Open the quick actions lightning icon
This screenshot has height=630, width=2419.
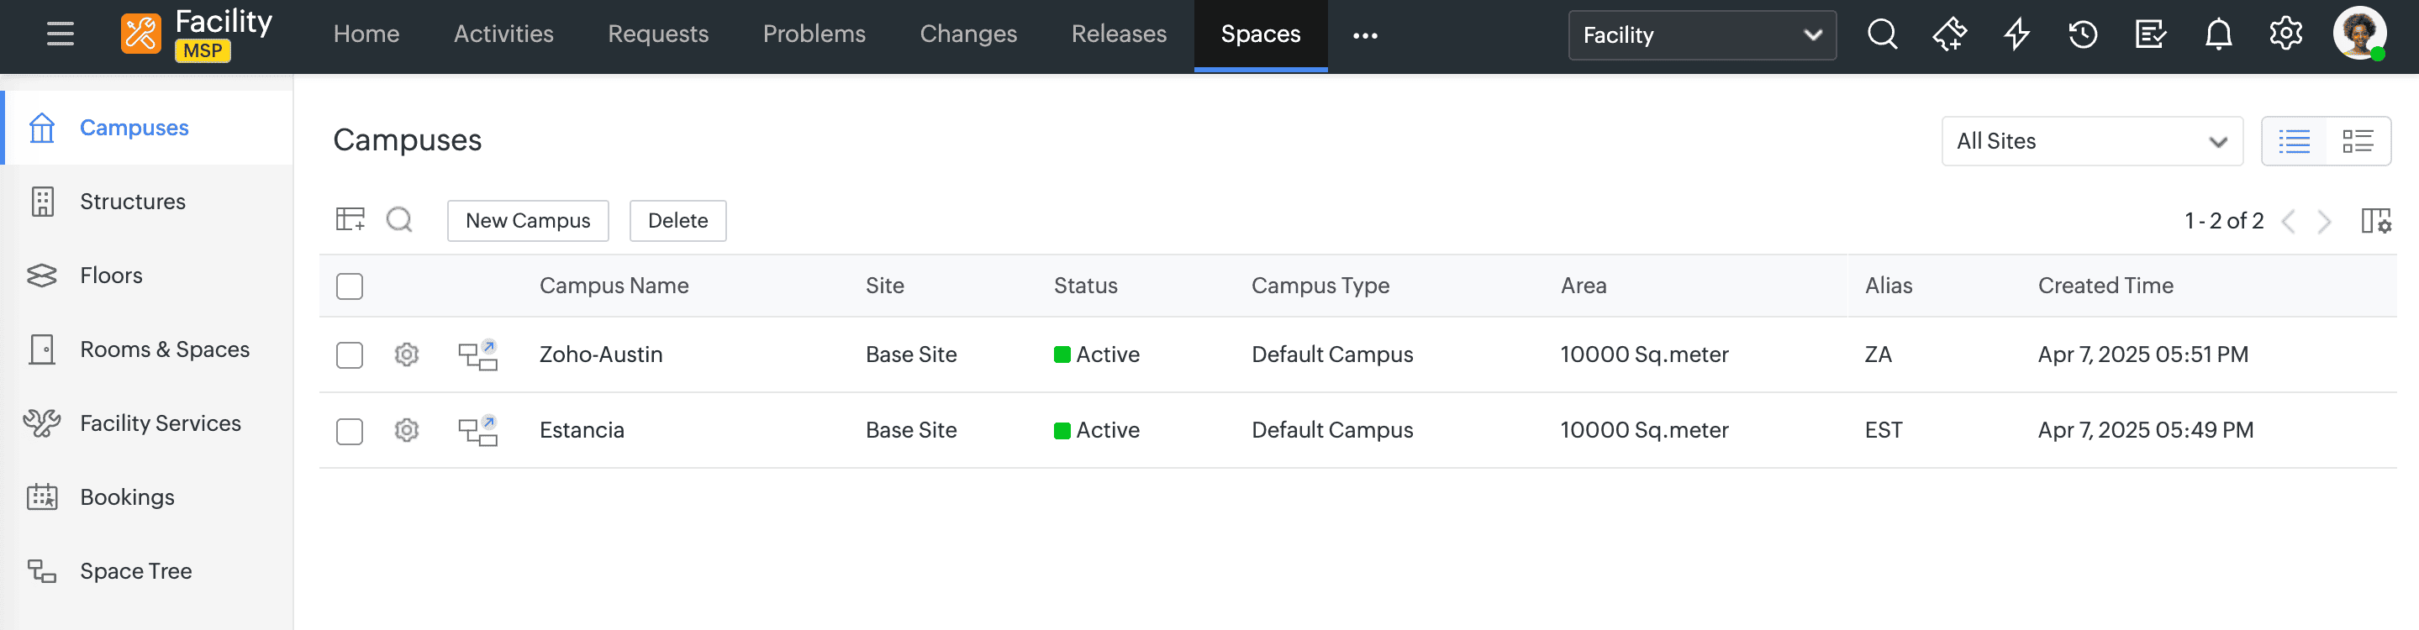click(x=2017, y=34)
